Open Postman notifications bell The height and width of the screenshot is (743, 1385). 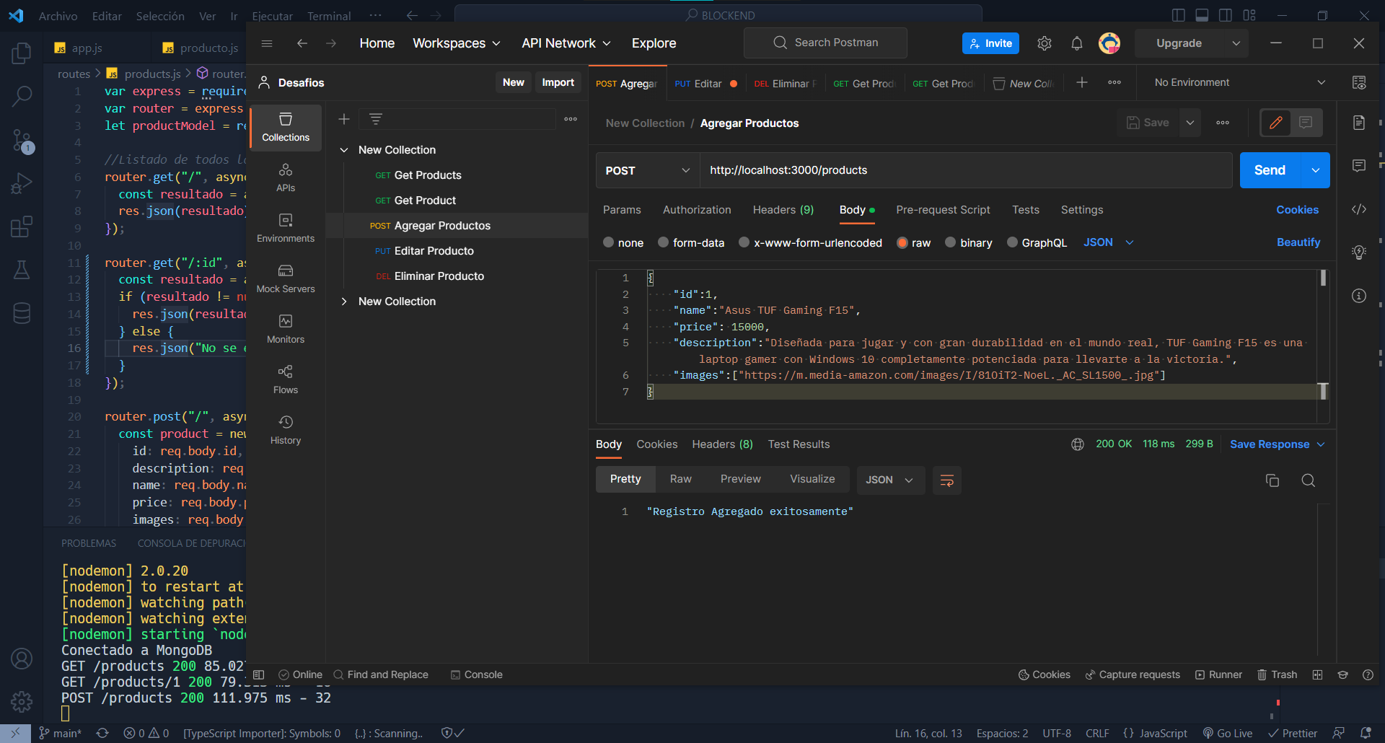pyautogui.click(x=1077, y=43)
